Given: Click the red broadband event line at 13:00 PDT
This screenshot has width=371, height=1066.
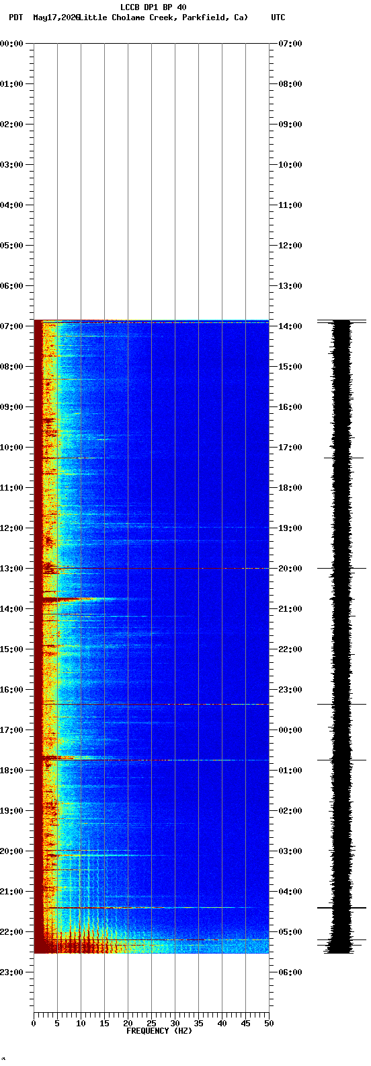Looking at the screenshot, I should (151, 569).
